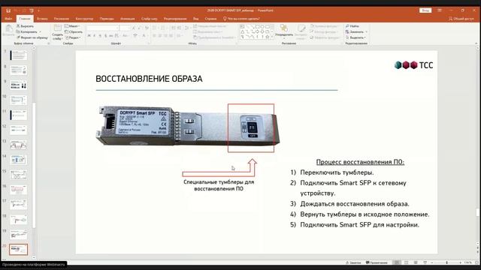Select slide 11 thumbnail
The image size is (481, 270).
coord(18,115)
